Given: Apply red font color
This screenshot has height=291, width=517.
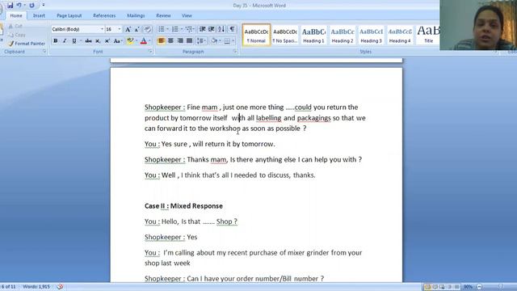Looking at the screenshot, I should (x=144, y=41).
